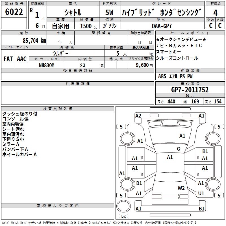Viewport: 226px width, 226px height.
Task: Click displacement value 1500 cc
Action: tap(89, 26)
